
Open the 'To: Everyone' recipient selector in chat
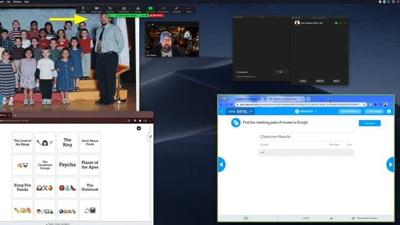pos(242,72)
